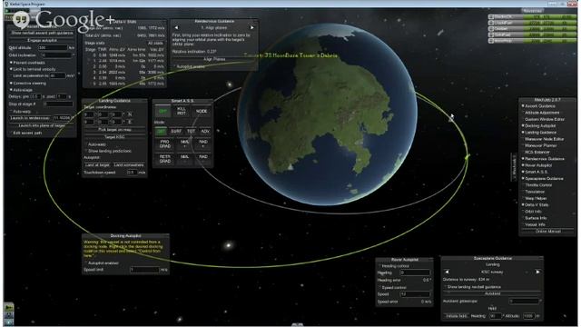
Task: Toggle Show landing predictions checkbox
Action: [x=109, y=152]
